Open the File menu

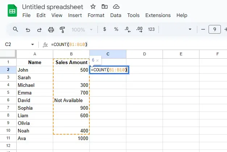(26, 15)
